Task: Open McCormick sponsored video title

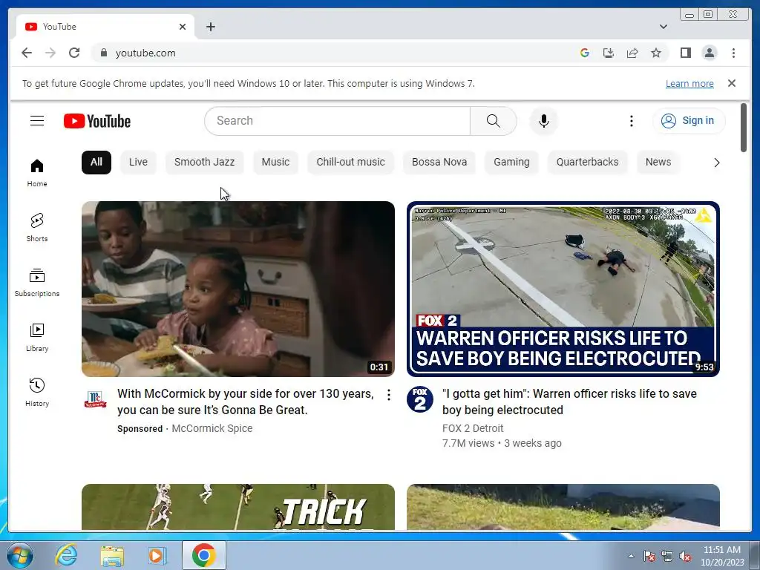Action: click(x=246, y=402)
